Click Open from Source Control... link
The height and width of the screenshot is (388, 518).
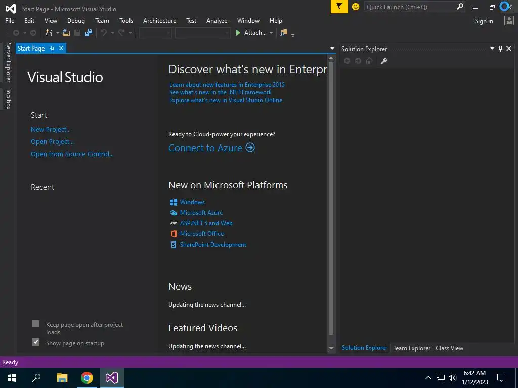tap(72, 154)
